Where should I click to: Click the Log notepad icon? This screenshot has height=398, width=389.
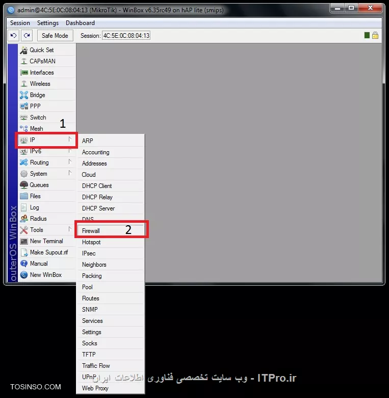[24, 207]
